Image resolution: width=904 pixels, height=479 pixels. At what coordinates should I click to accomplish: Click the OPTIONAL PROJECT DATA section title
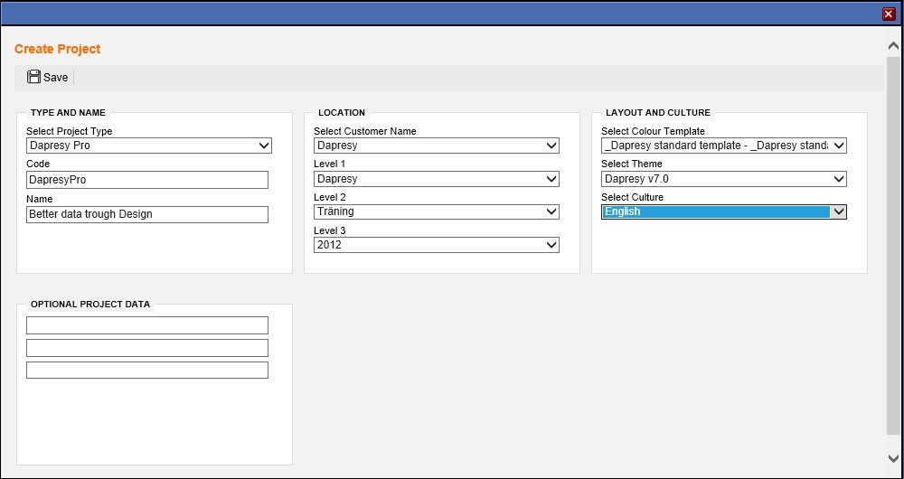(x=89, y=304)
